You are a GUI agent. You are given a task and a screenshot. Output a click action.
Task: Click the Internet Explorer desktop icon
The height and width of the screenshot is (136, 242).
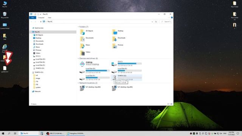pos(5,48)
